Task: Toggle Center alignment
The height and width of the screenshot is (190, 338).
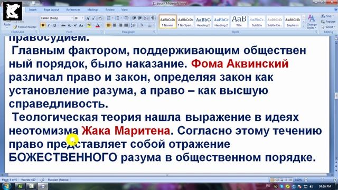Action: [115, 25]
